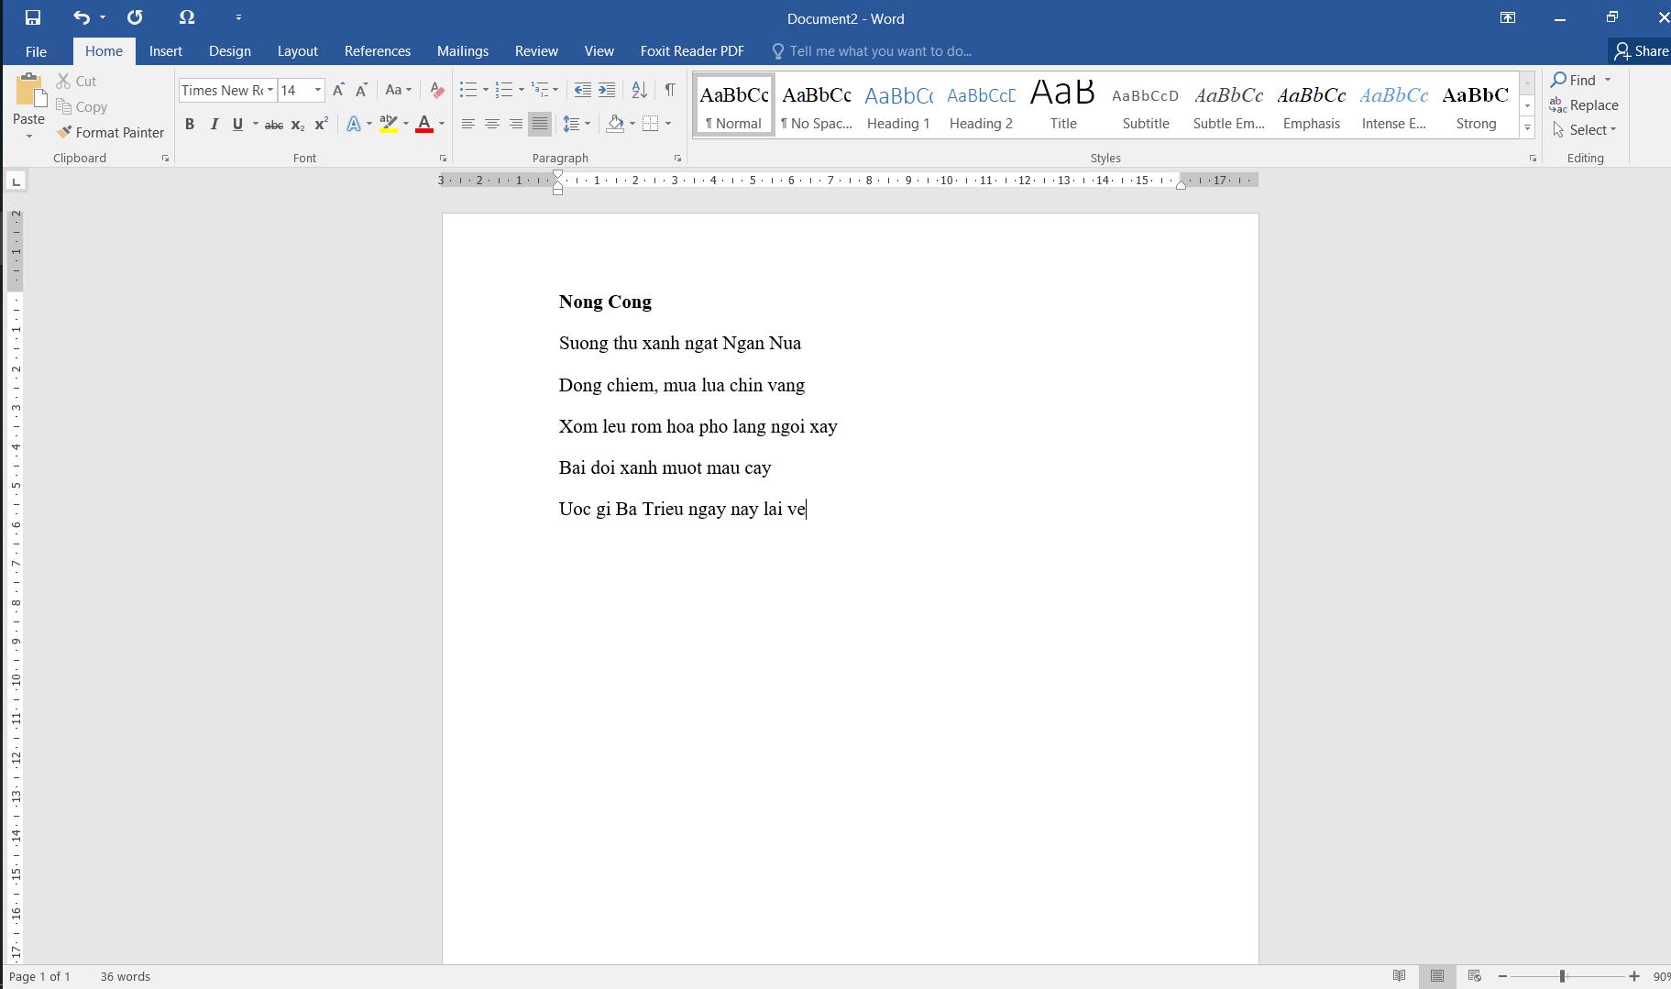Apply the Title style
1671x989 pixels.
click(x=1063, y=105)
